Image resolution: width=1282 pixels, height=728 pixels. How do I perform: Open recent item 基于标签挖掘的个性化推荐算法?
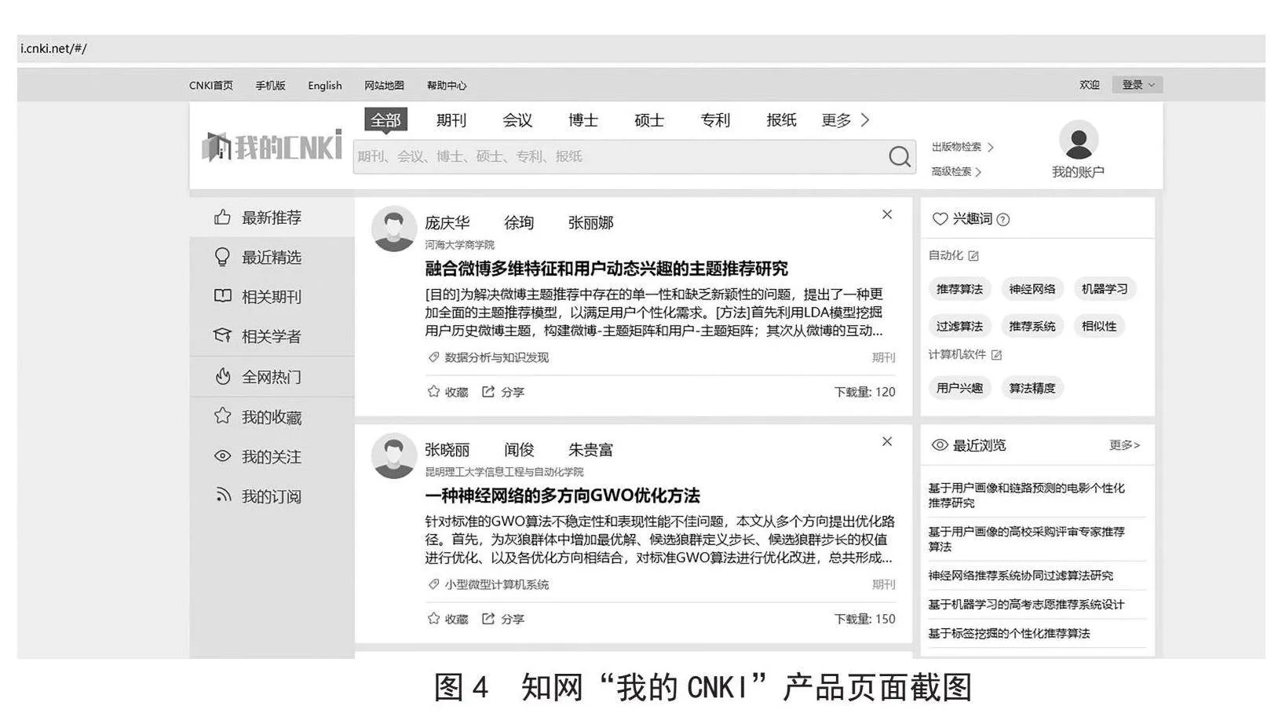(1009, 634)
